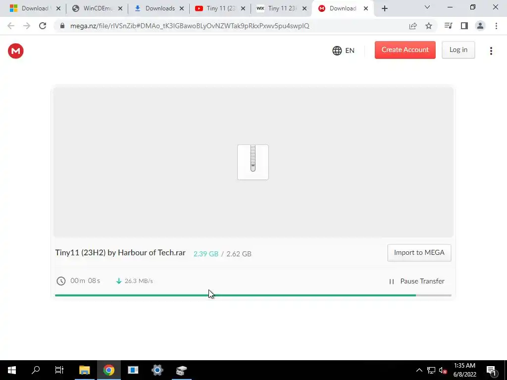Click the Log in button
This screenshot has width=507, height=380.
point(458,50)
